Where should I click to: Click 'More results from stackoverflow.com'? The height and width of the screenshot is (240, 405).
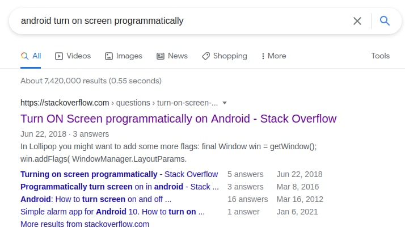(x=85, y=224)
